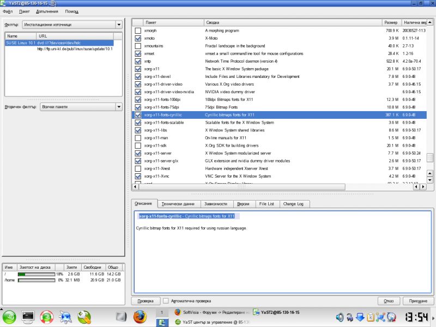Select the ftp.uni-kl.de update source row
Image resolution: width=436 pixels, height=327 pixels.
(59, 49)
